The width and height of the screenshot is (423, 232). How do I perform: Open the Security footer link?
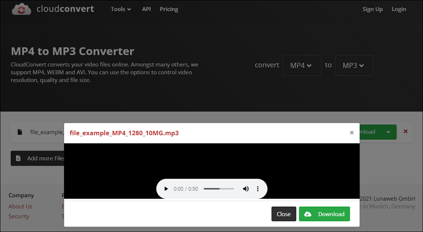19,216
